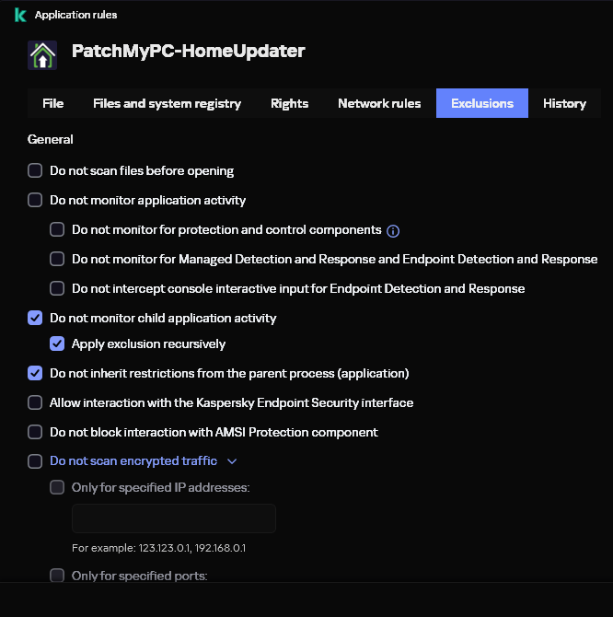This screenshot has height=617, width=613.
Task: Click the Do not scan encrypted traffic link
Action: (133, 460)
